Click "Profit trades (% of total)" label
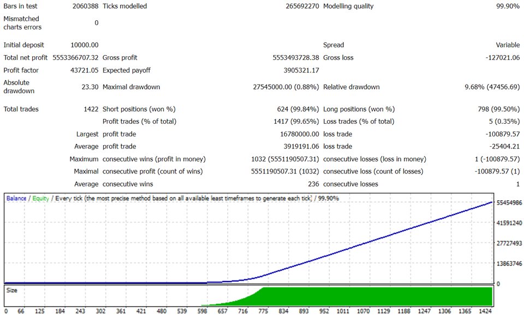Viewport: 524px width, 317px height. (x=139, y=121)
